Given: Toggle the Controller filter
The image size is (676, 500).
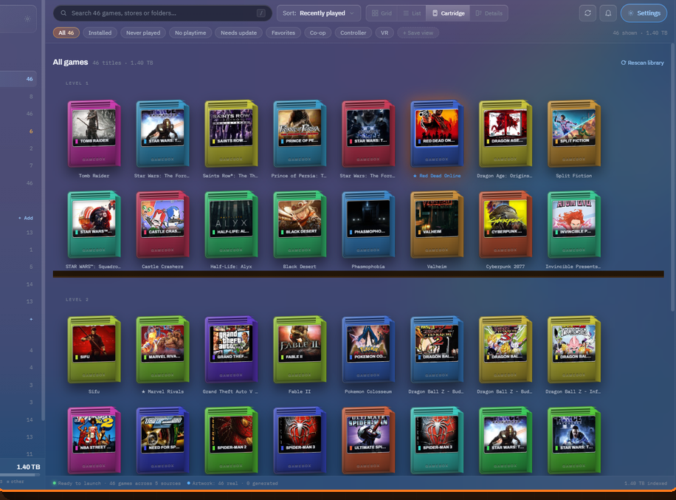Looking at the screenshot, I should pos(353,32).
